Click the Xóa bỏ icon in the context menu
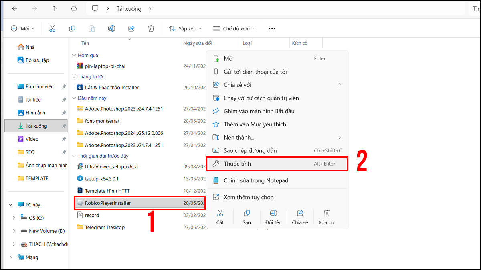The height and width of the screenshot is (270, 481). coord(327,216)
